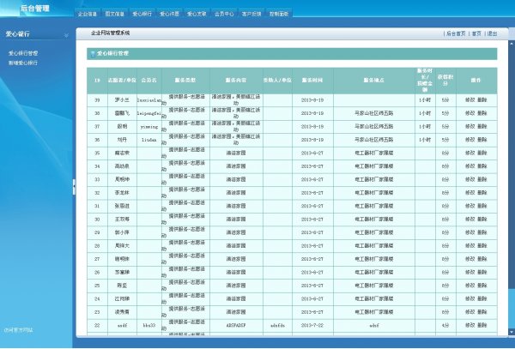Click 删除 for row ID 37
The height and width of the screenshot is (349, 515).
point(482,126)
